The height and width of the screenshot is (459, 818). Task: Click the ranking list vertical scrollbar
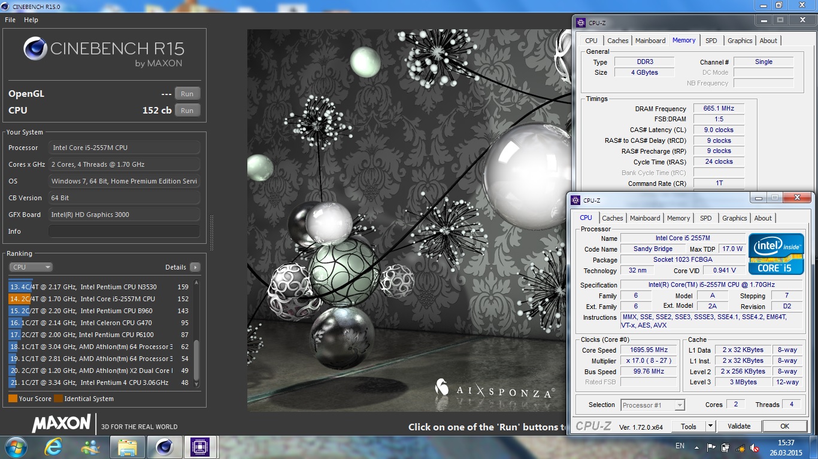pos(196,335)
